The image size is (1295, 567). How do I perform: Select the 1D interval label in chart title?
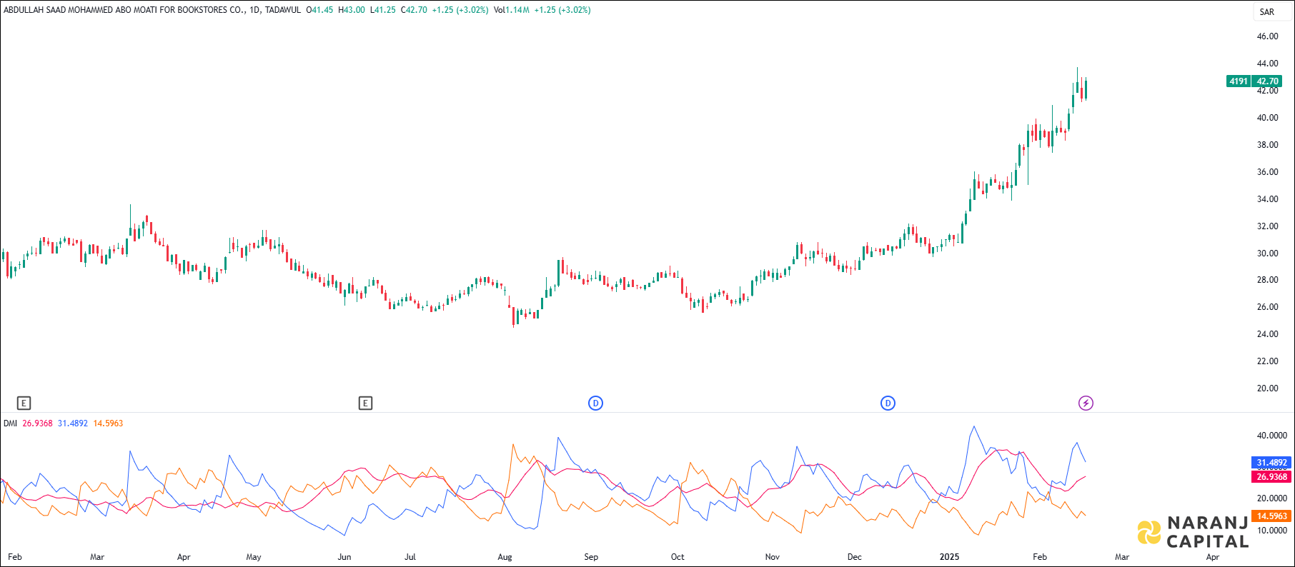click(255, 10)
